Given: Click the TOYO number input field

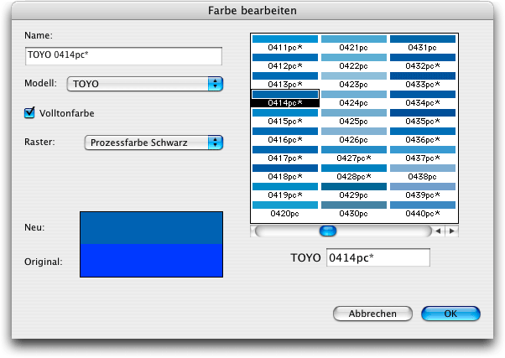Looking at the screenshot, I should click(378, 257).
